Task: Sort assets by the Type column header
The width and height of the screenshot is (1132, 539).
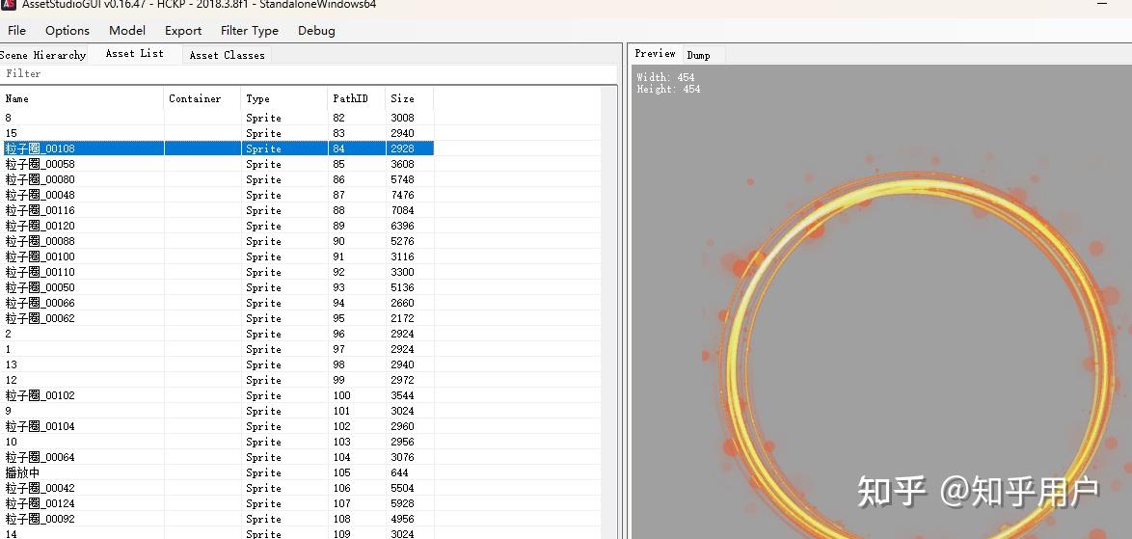Action: click(x=283, y=99)
